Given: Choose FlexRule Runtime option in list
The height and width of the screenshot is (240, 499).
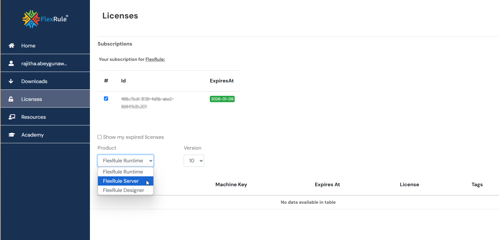Looking at the screenshot, I should coord(126,172).
